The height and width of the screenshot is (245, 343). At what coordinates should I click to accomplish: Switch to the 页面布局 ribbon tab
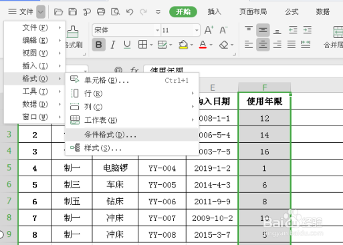pyautogui.click(x=253, y=11)
